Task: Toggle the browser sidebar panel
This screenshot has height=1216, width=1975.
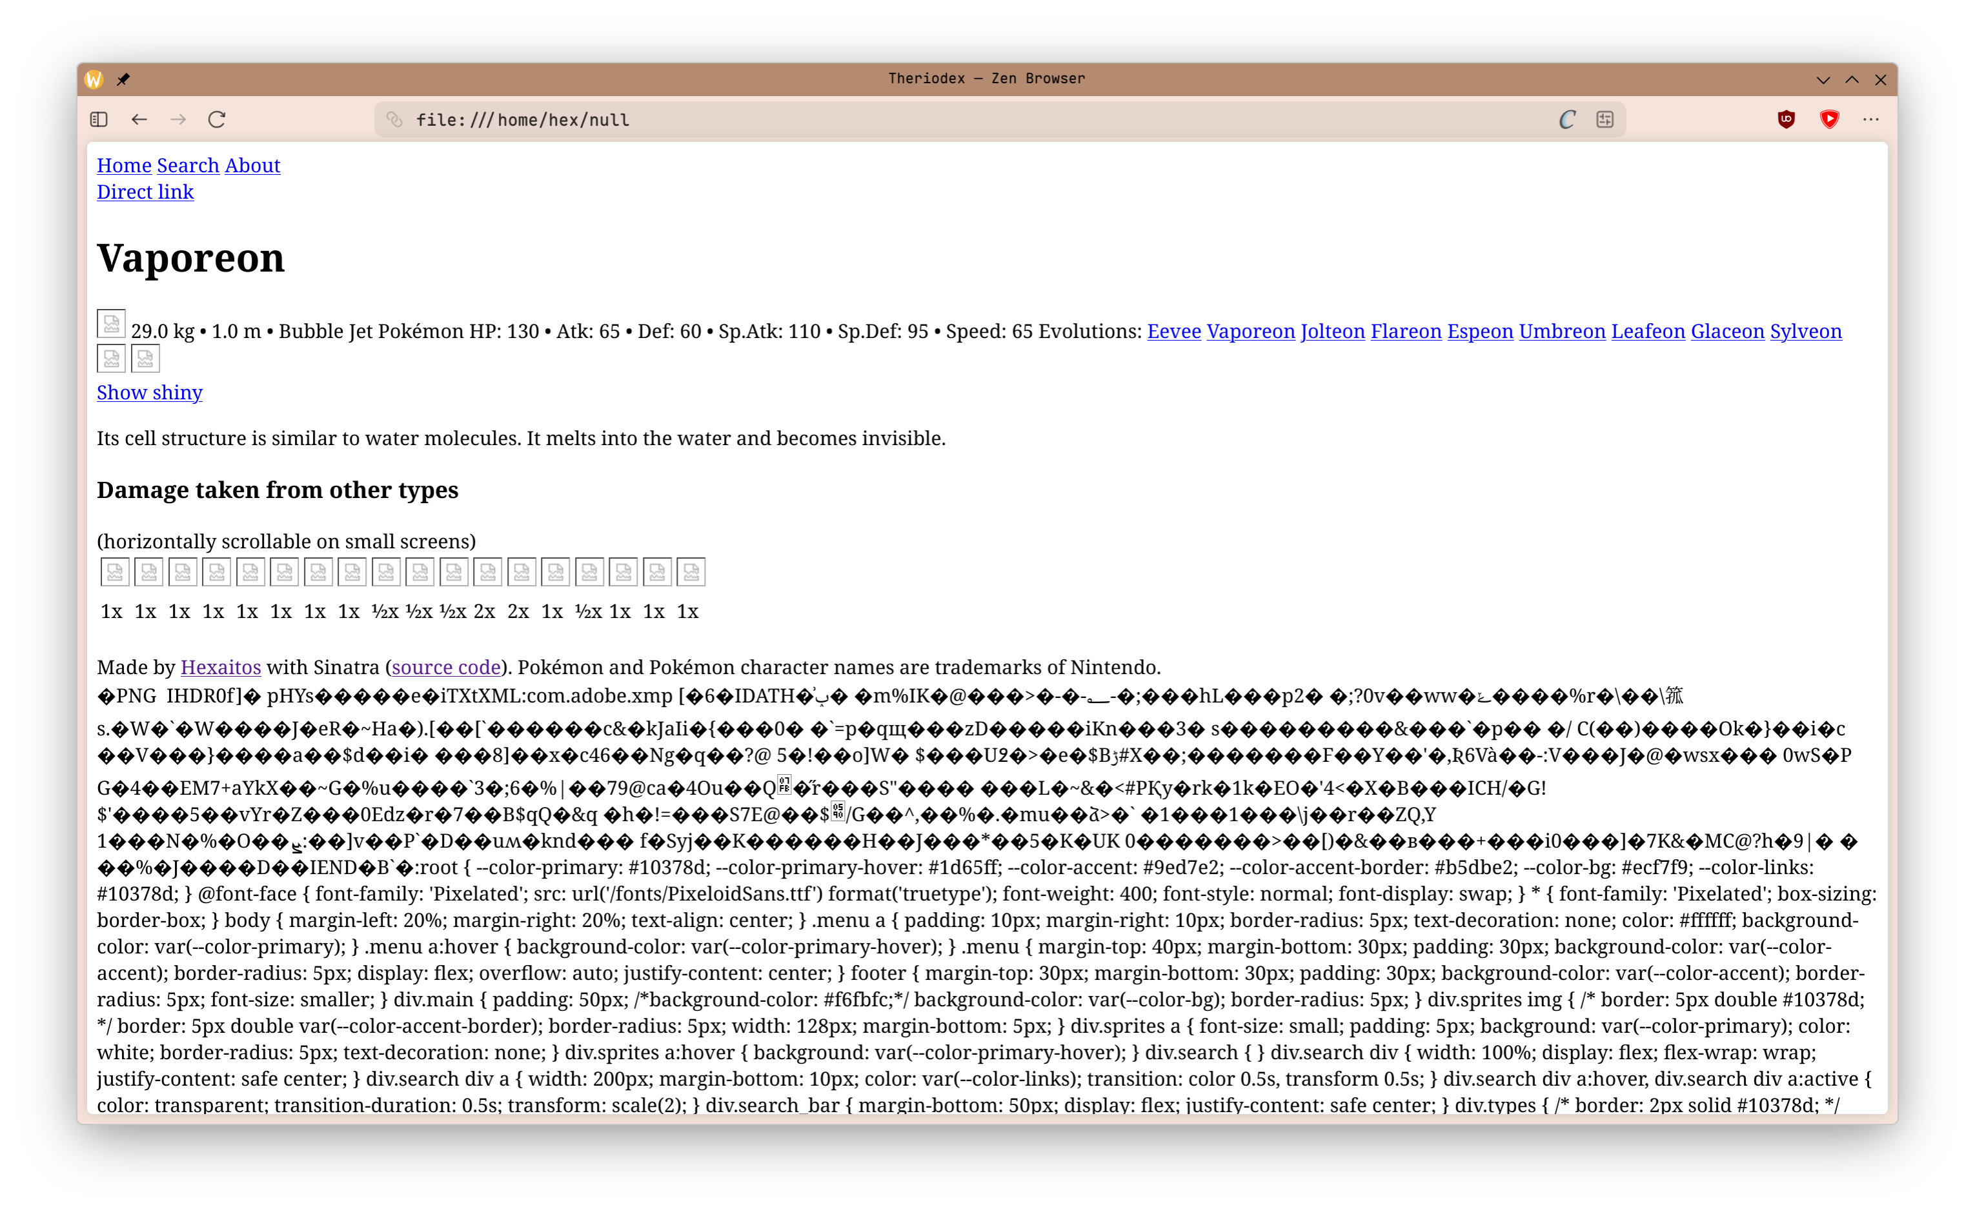Action: (98, 119)
